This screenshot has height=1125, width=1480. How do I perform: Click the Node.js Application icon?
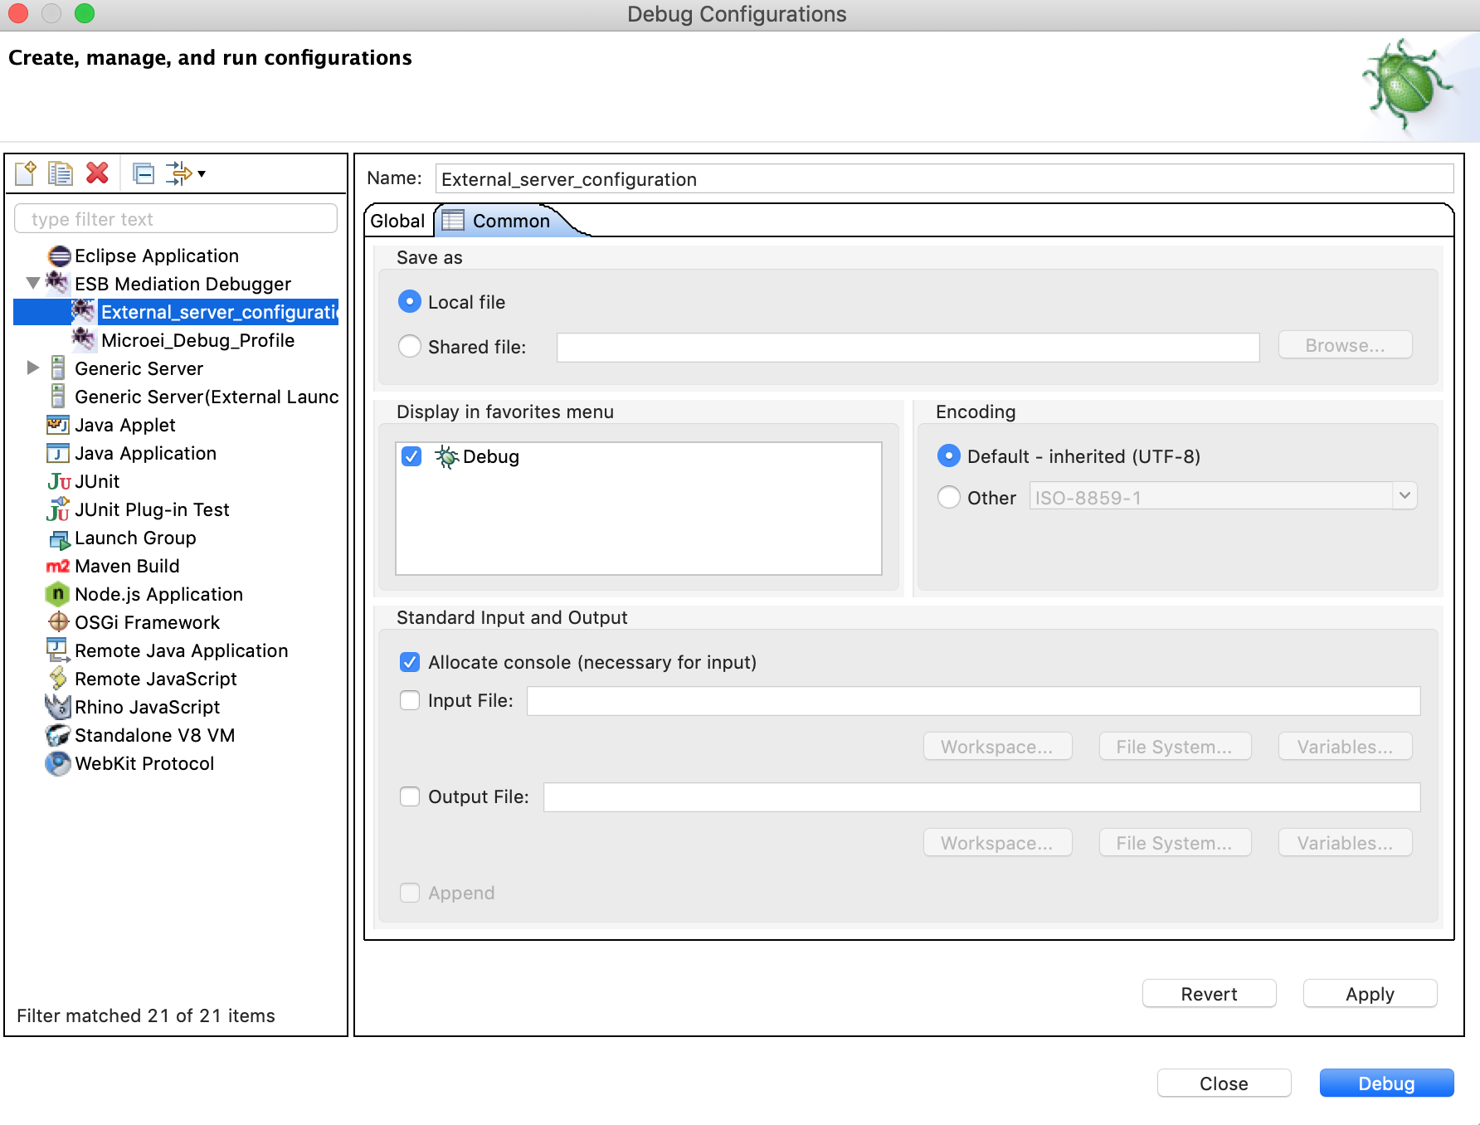coord(57,594)
